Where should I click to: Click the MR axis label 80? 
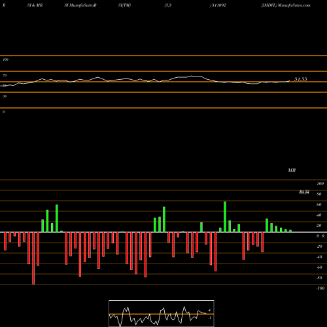(x=319, y=194)
